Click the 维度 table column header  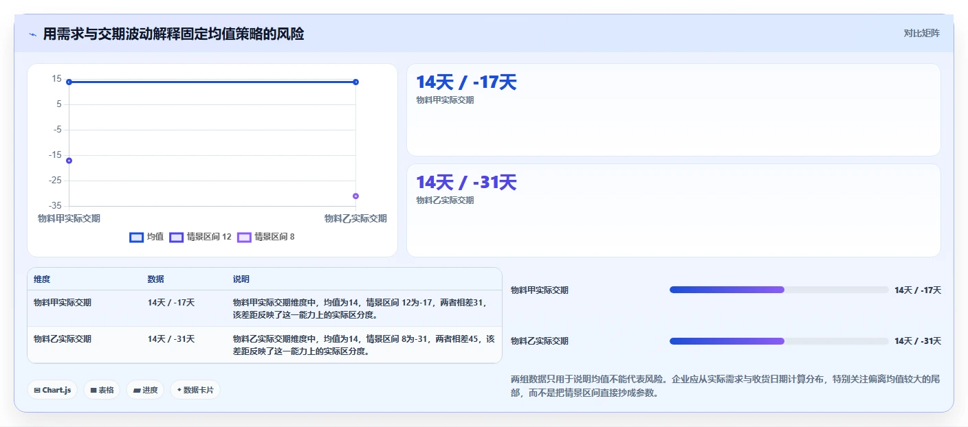click(42, 279)
